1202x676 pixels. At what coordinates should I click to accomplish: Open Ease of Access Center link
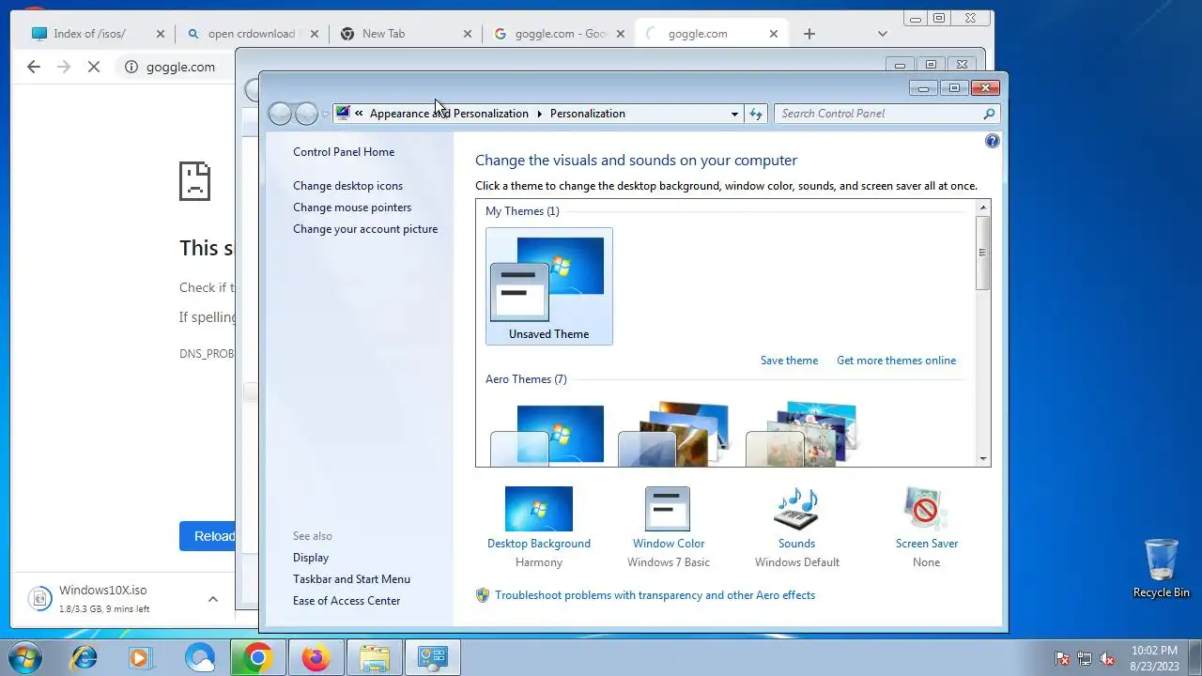[x=347, y=601]
